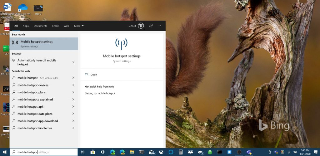The image size is (320, 156).
Task: Open Calculator from the taskbar
Action: coord(181,152)
